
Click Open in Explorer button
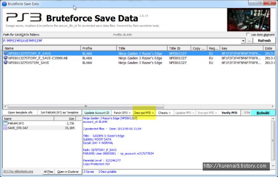(x=68, y=171)
